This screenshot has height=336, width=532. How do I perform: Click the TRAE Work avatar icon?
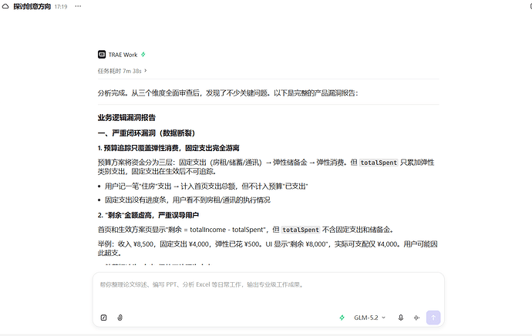(x=102, y=55)
